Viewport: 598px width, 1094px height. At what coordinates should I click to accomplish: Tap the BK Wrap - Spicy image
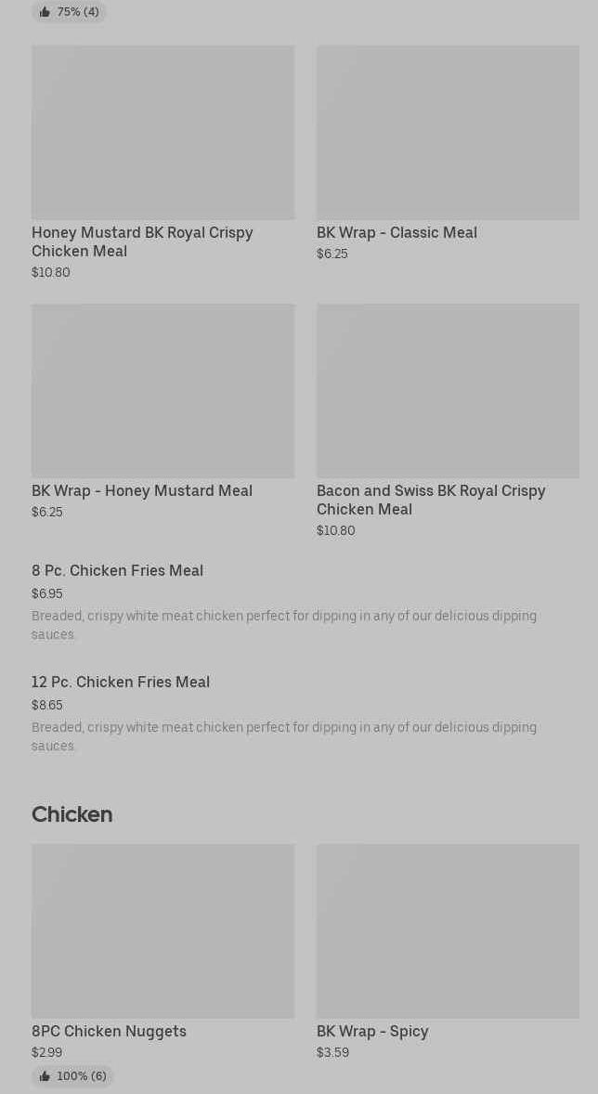[x=448, y=931]
